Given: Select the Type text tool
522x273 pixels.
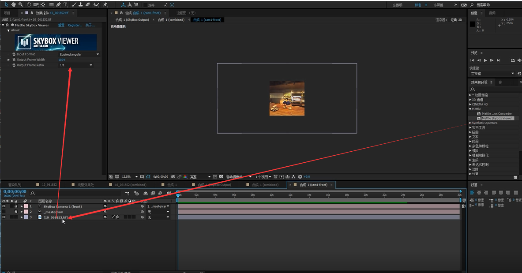Looking at the screenshot, I should click(65, 5).
